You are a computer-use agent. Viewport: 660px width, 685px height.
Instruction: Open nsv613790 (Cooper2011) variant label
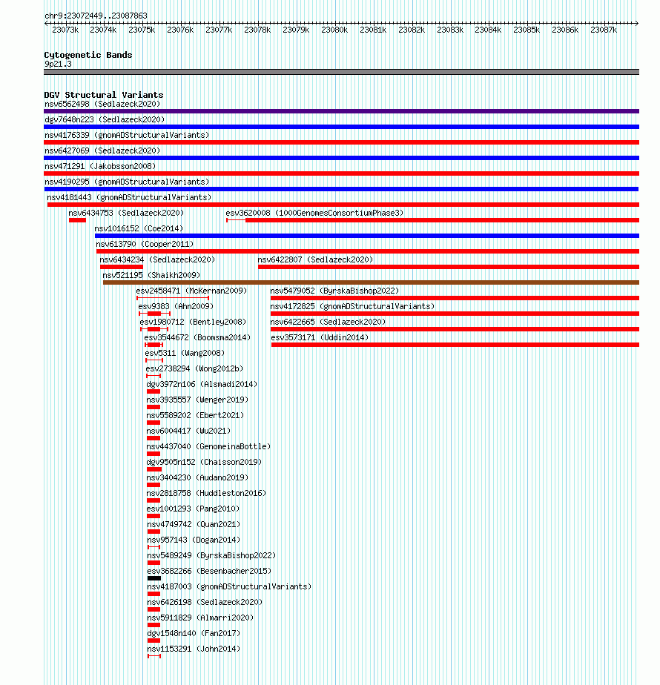click(145, 244)
